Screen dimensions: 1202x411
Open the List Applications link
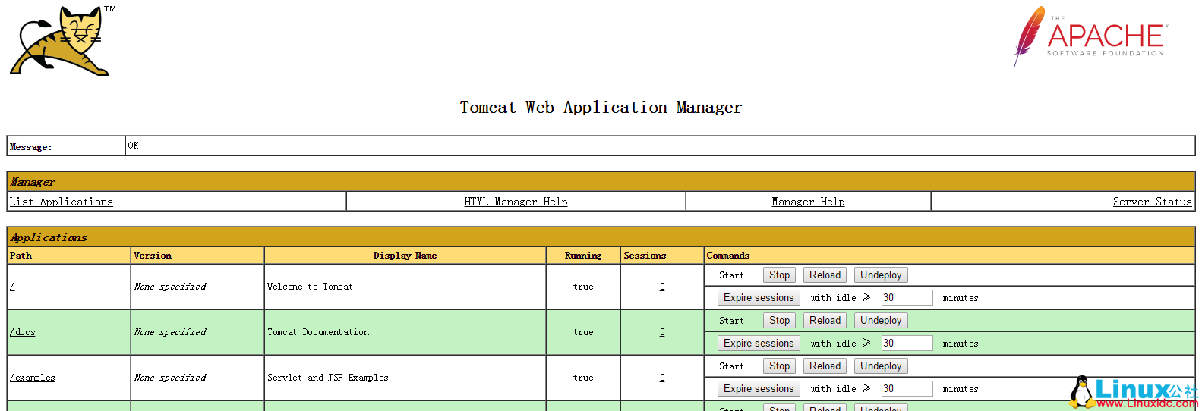61,202
